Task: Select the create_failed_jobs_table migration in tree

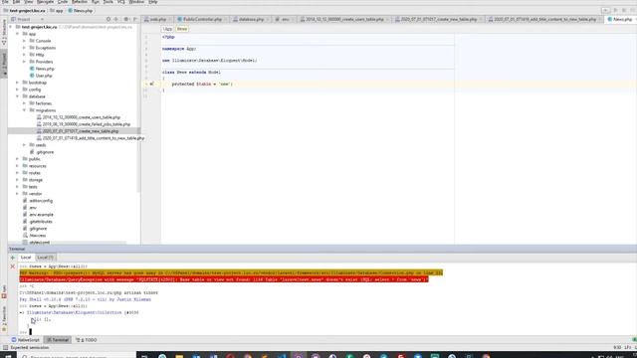Action: [84, 124]
